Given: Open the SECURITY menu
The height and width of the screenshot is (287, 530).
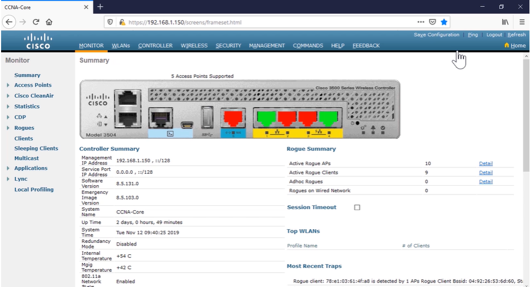Looking at the screenshot, I should [228, 46].
